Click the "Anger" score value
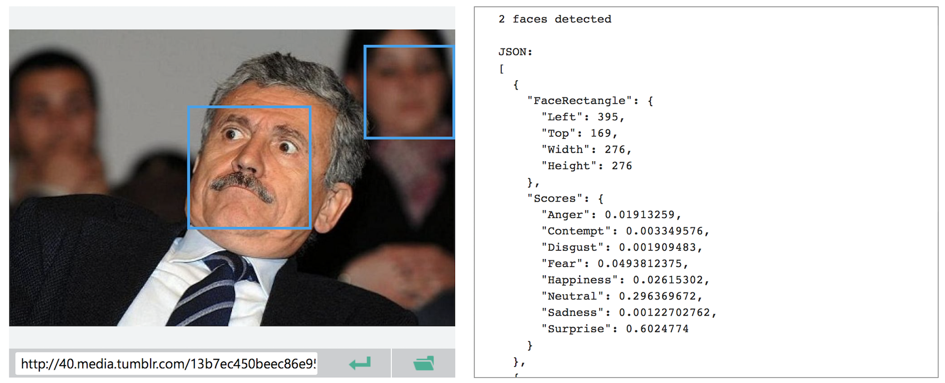Image resolution: width=945 pixels, height=383 pixels. 639,215
